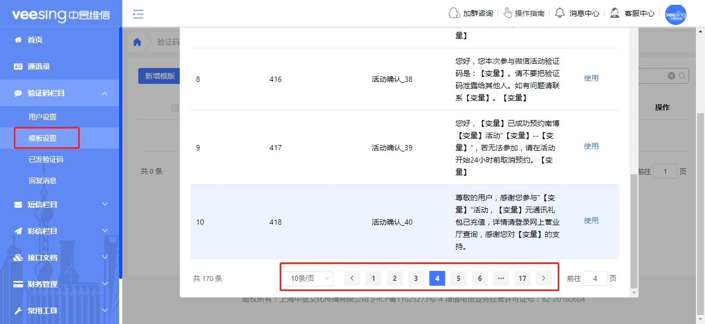Image resolution: width=705 pixels, height=324 pixels.
Task: Click the 操作 column header
Action: pos(662,107)
